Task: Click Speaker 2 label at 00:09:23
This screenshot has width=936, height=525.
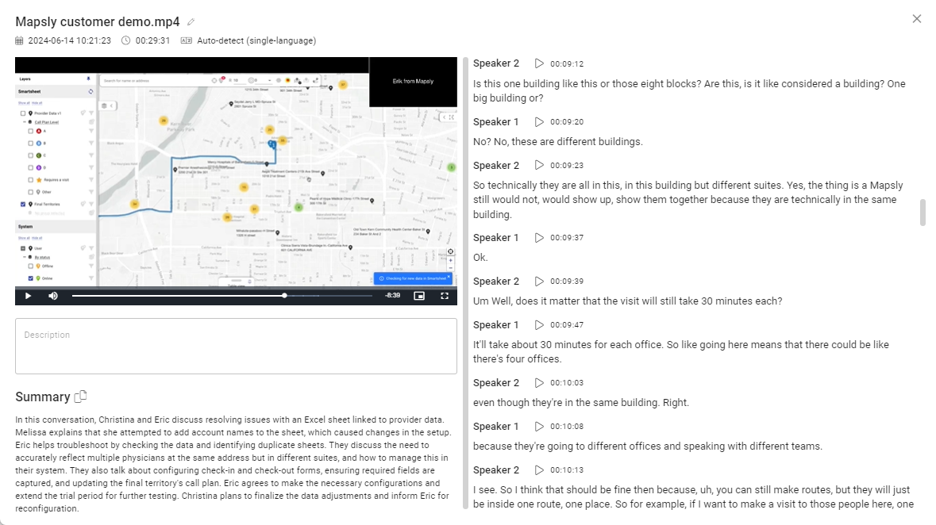Action: pos(495,166)
